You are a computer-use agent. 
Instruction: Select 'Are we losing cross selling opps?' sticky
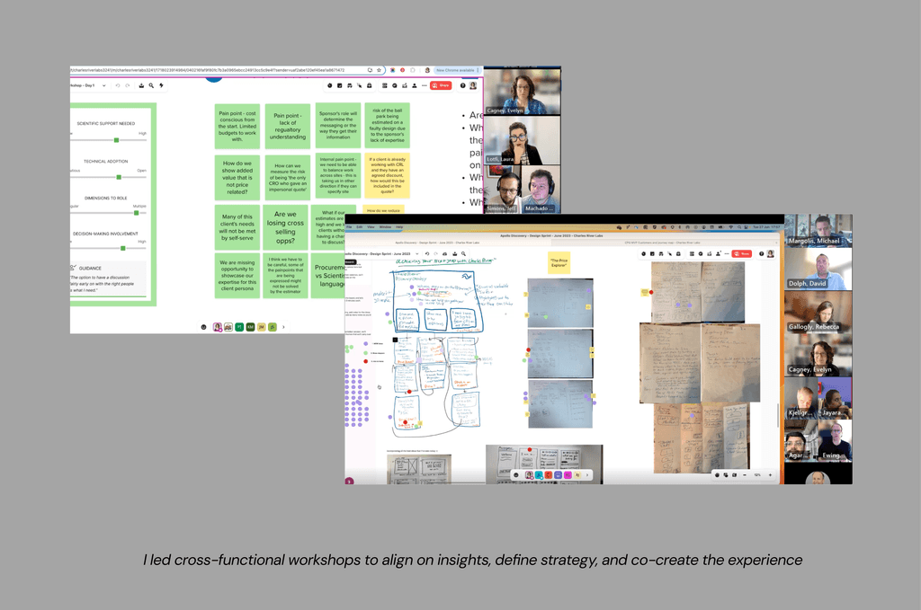285,227
